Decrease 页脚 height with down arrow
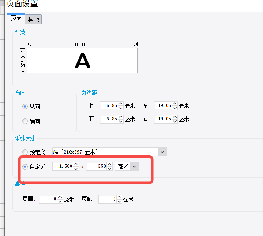263x236 pixels. [x=119, y=201]
